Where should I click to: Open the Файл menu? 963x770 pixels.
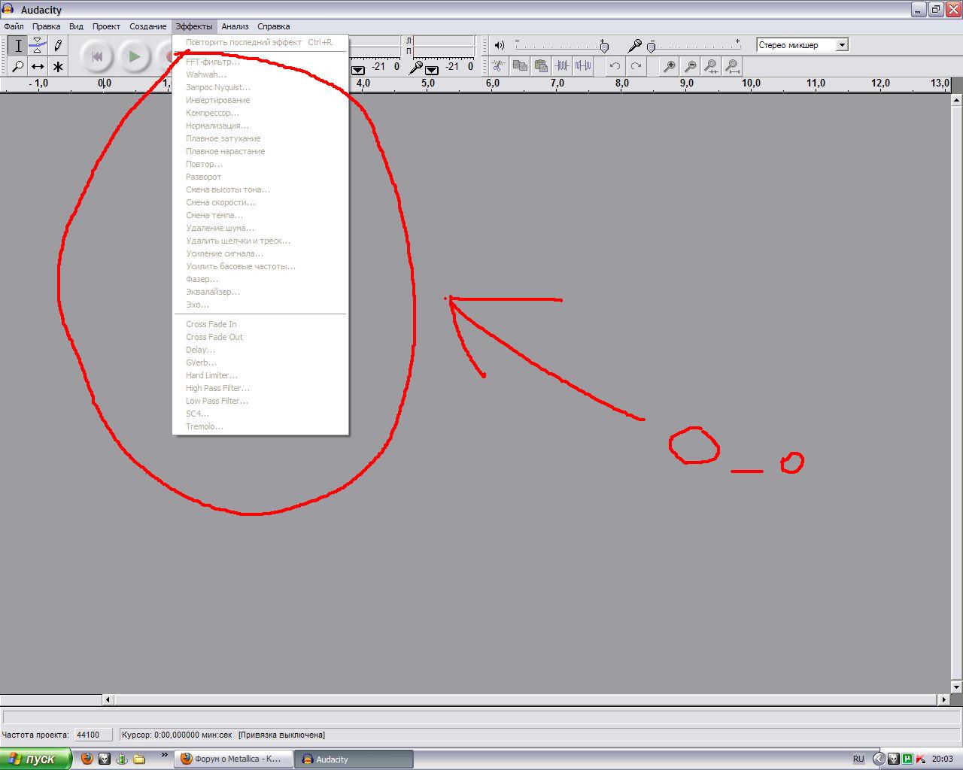pyautogui.click(x=14, y=26)
